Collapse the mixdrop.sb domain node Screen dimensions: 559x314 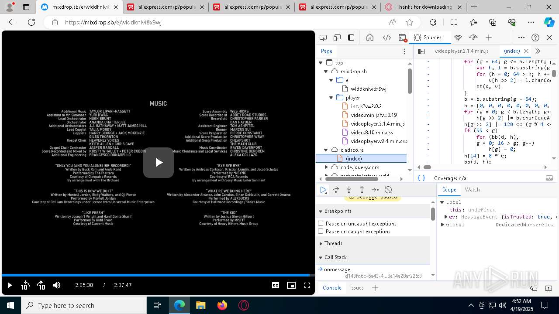click(x=326, y=72)
